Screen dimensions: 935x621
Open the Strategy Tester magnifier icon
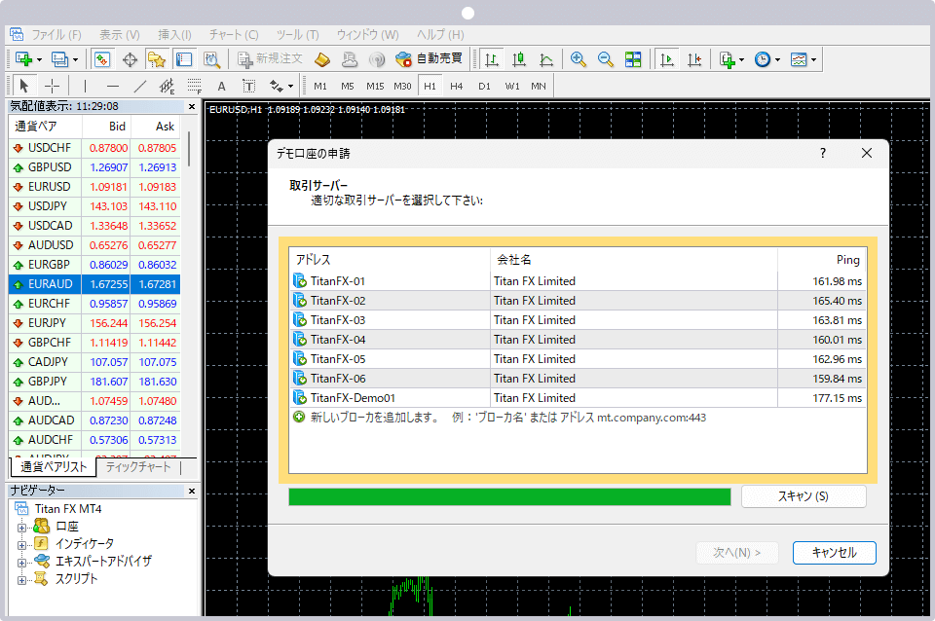211,59
